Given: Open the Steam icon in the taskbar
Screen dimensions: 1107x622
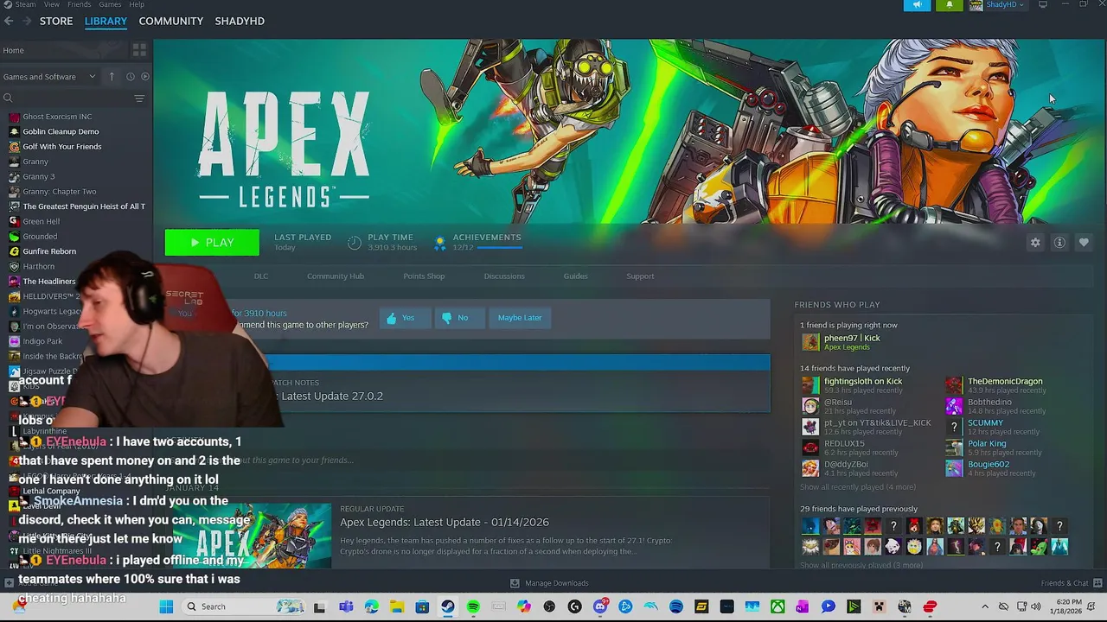Looking at the screenshot, I should pyautogui.click(x=447, y=607).
